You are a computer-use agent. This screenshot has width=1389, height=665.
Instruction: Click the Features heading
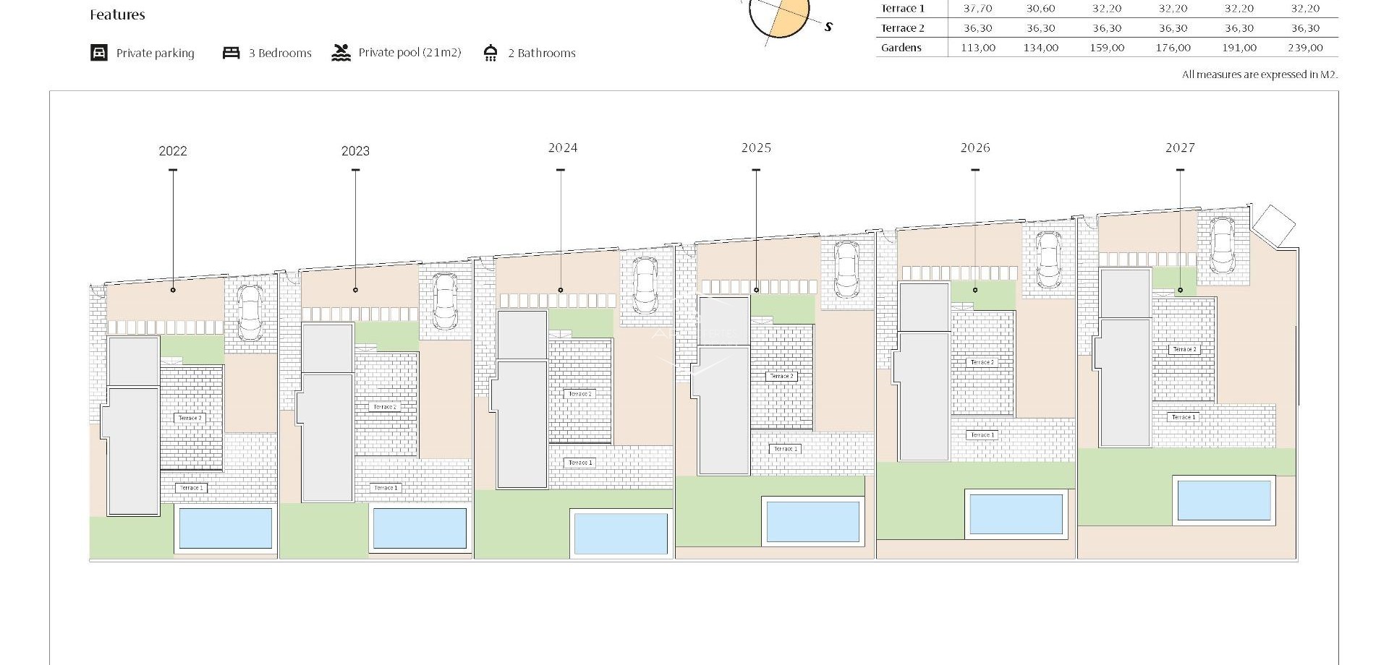click(117, 14)
